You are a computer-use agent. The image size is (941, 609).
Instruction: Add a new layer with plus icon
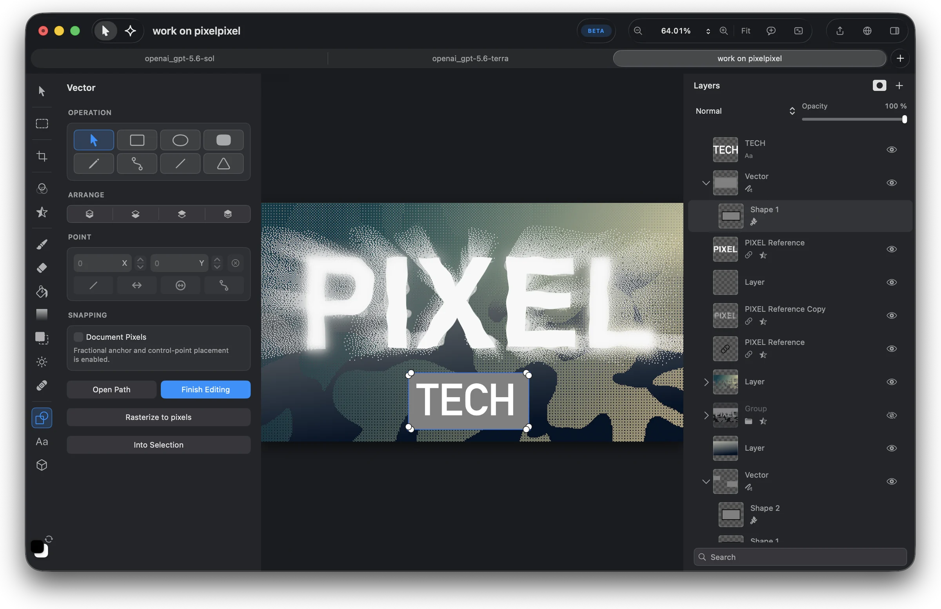click(x=899, y=86)
